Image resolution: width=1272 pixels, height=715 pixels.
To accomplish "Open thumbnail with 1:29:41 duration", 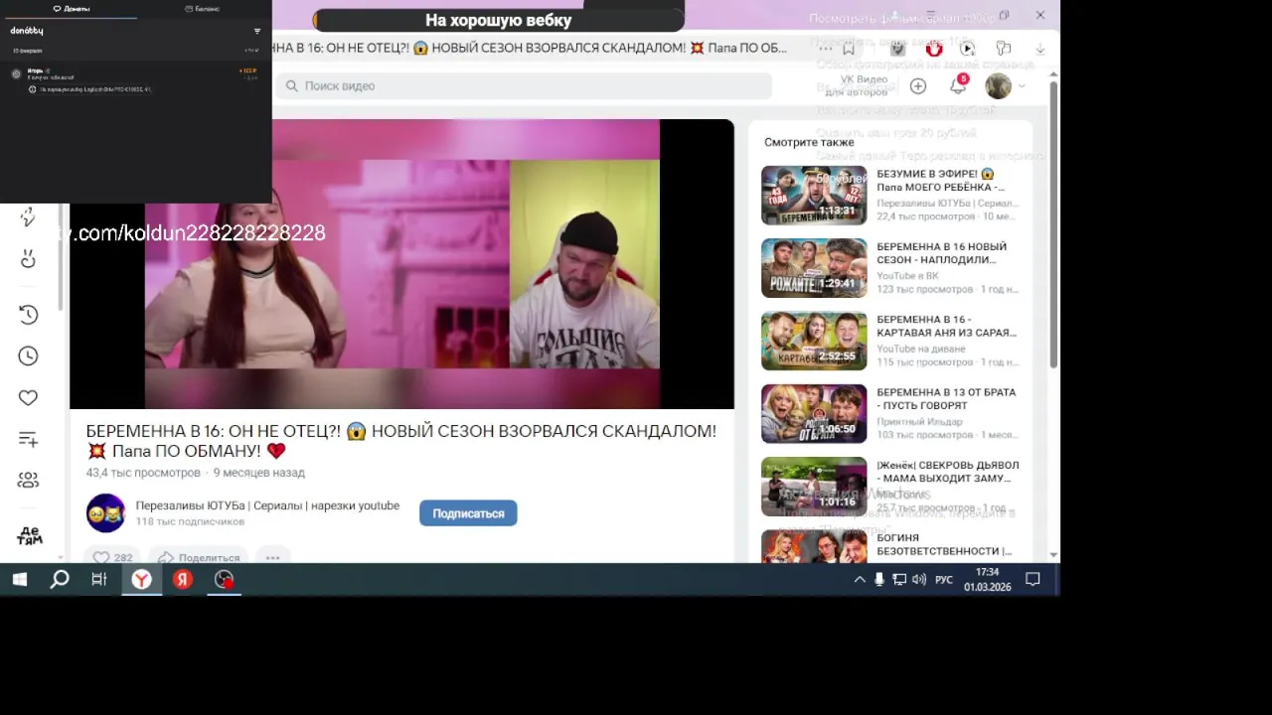I will pyautogui.click(x=814, y=268).
